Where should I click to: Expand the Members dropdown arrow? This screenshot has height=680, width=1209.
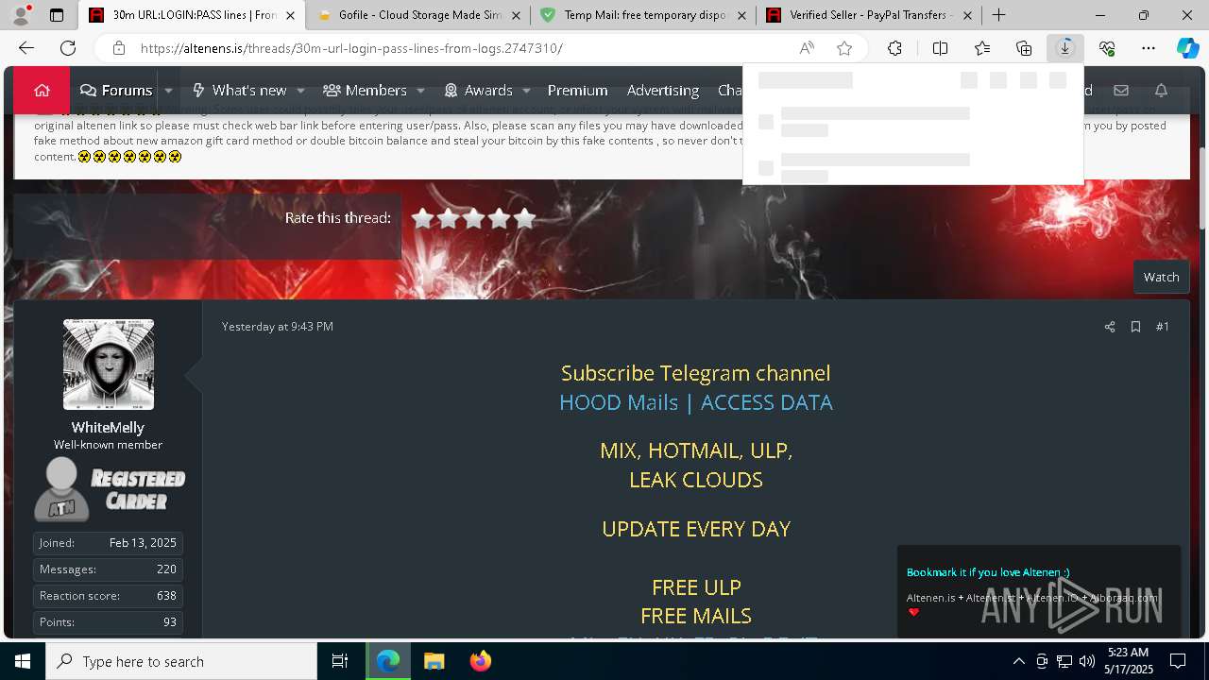point(420,91)
